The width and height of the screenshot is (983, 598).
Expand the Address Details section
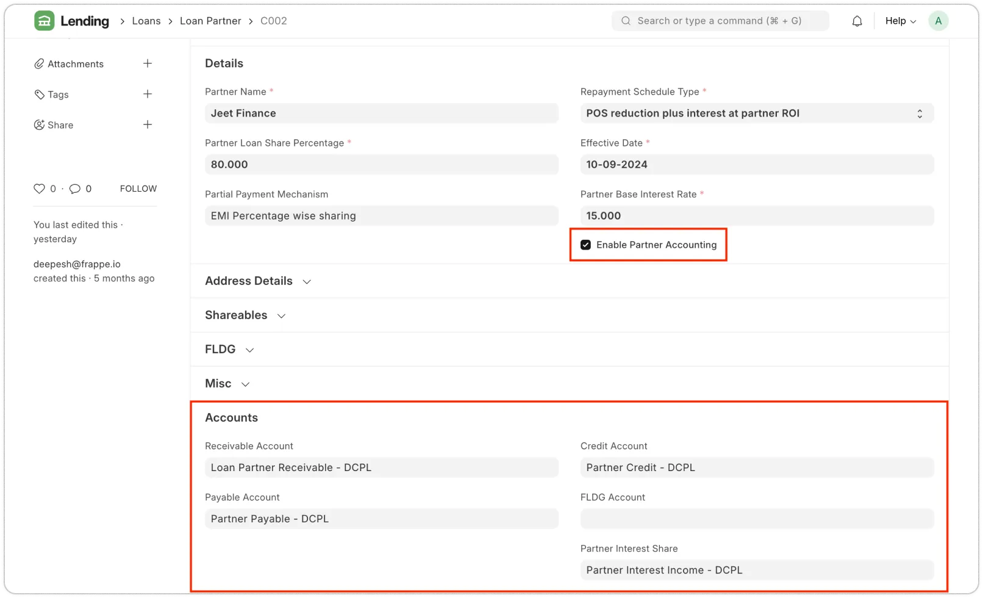tap(307, 281)
